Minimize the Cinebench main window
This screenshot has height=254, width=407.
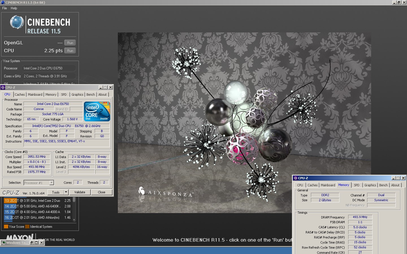click(x=395, y=2)
